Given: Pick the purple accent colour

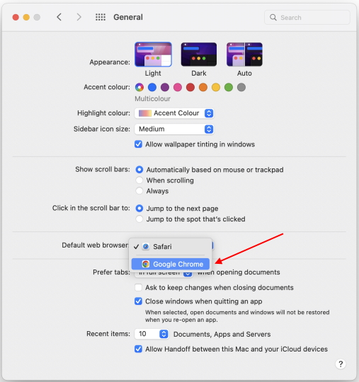Looking at the screenshot, I should click(x=165, y=87).
